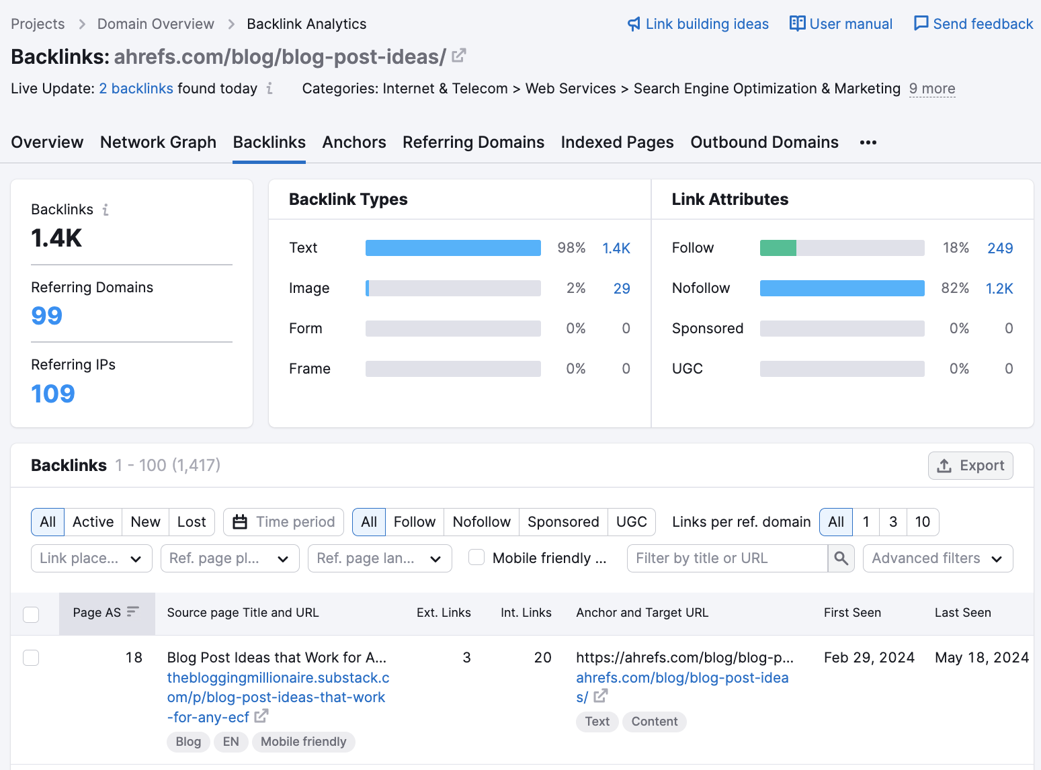Click the Export upload icon
This screenshot has width=1041, height=770.
click(944, 466)
